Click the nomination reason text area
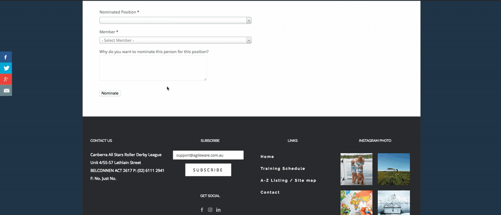The height and width of the screenshot is (215, 501). [x=153, y=68]
